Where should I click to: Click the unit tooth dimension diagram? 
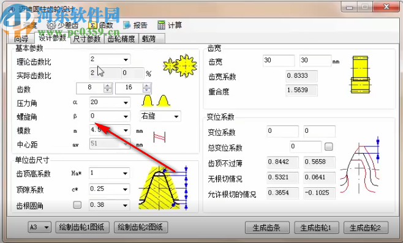coord(163,187)
